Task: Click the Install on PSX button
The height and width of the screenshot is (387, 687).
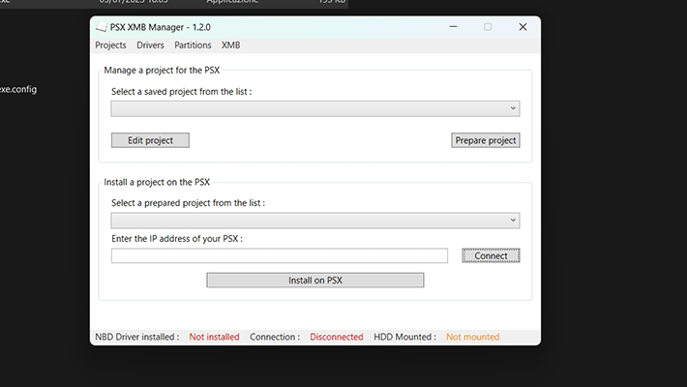Action: pyautogui.click(x=315, y=280)
